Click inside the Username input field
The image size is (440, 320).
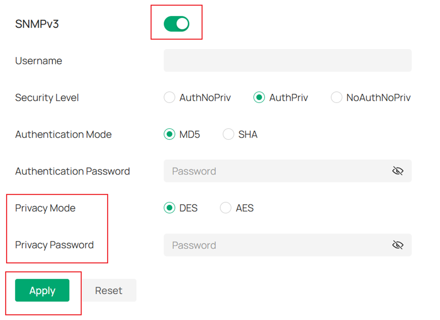point(287,60)
